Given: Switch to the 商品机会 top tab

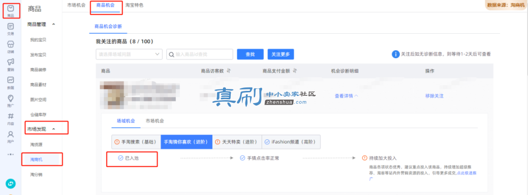Looking at the screenshot, I should pyautogui.click(x=106, y=5).
